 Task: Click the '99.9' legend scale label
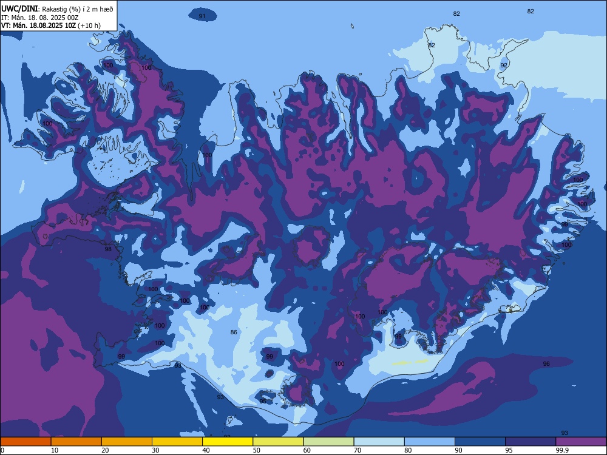561,450
